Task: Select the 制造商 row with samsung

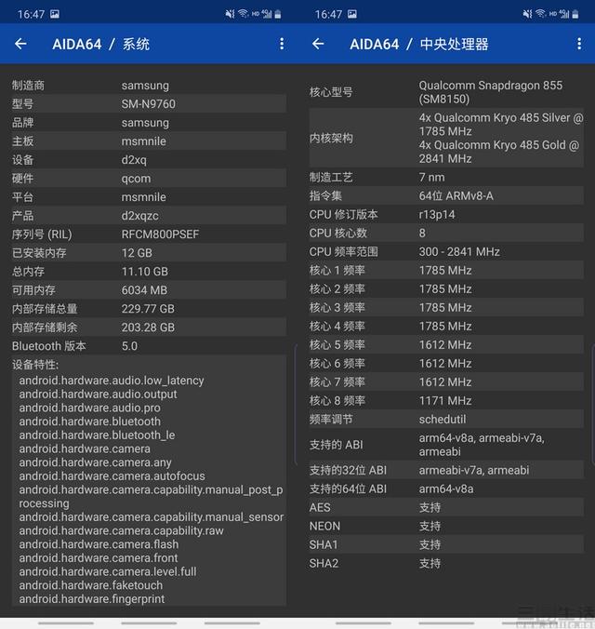Action: (149, 86)
